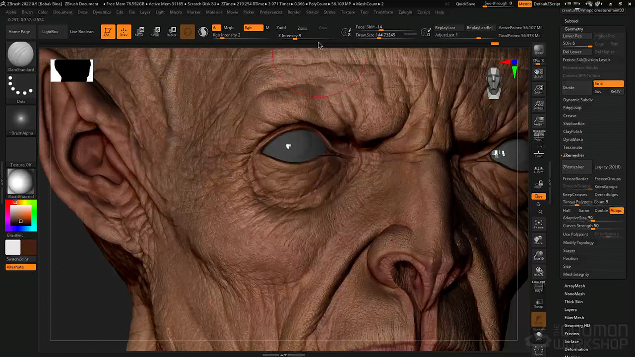Click the Scale mode icon
Viewport: 635px width, 357px height.
click(x=155, y=32)
